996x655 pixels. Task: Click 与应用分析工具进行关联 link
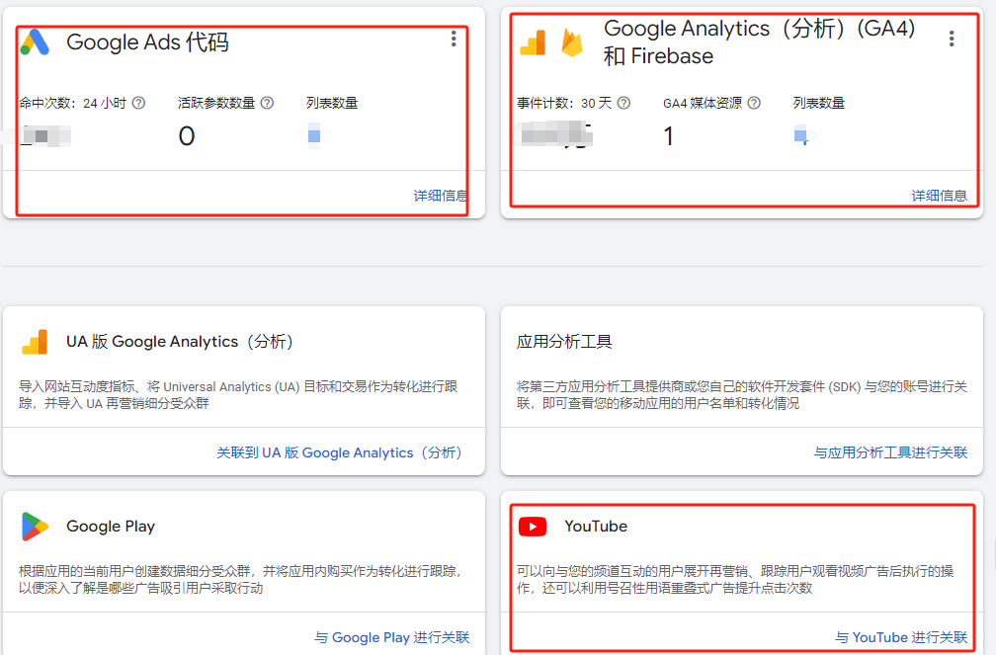(890, 452)
